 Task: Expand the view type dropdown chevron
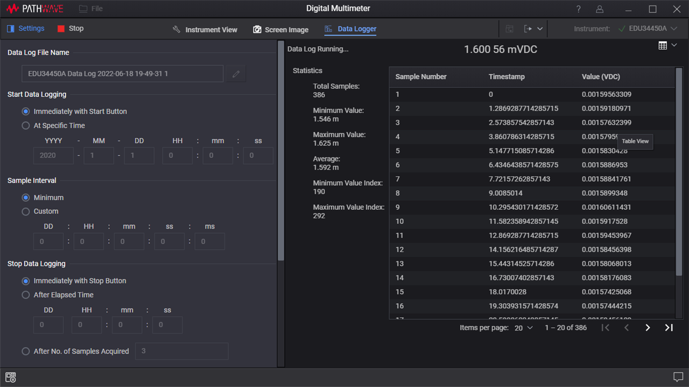674,46
